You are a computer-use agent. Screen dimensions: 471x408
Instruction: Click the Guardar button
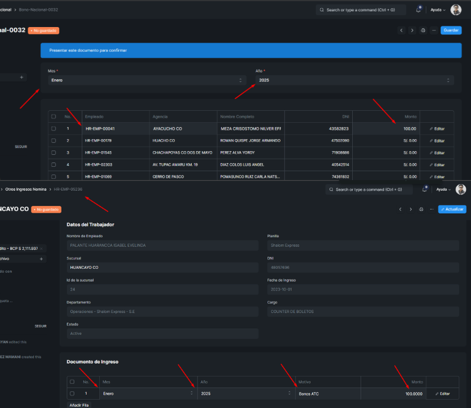[x=451, y=30]
